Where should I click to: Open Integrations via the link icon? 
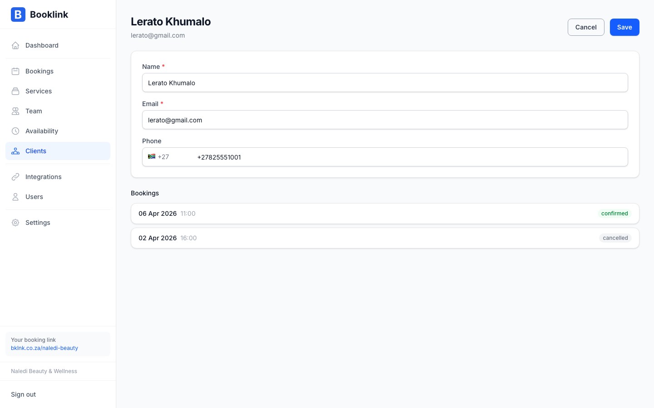point(15,177)
